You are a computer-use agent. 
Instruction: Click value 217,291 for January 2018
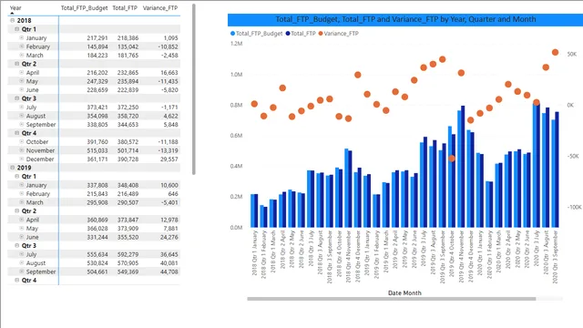coord(97,38)
